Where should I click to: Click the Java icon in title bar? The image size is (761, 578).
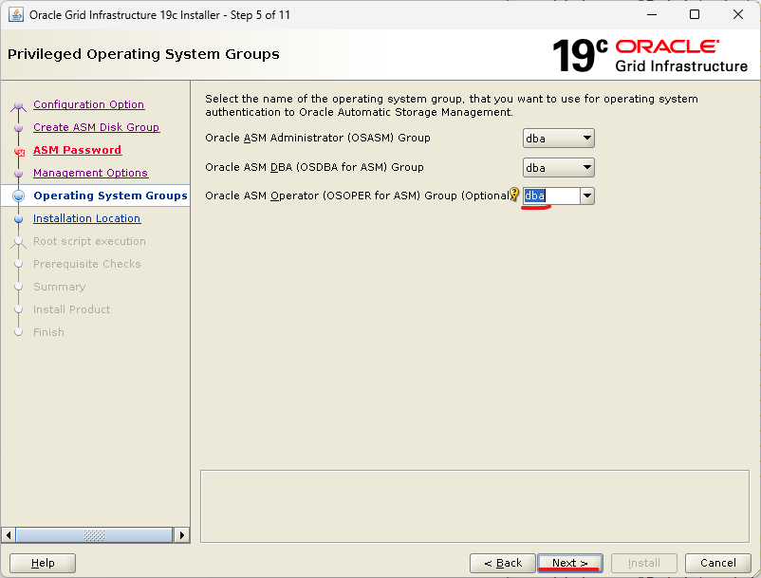[x=16, y=14]
